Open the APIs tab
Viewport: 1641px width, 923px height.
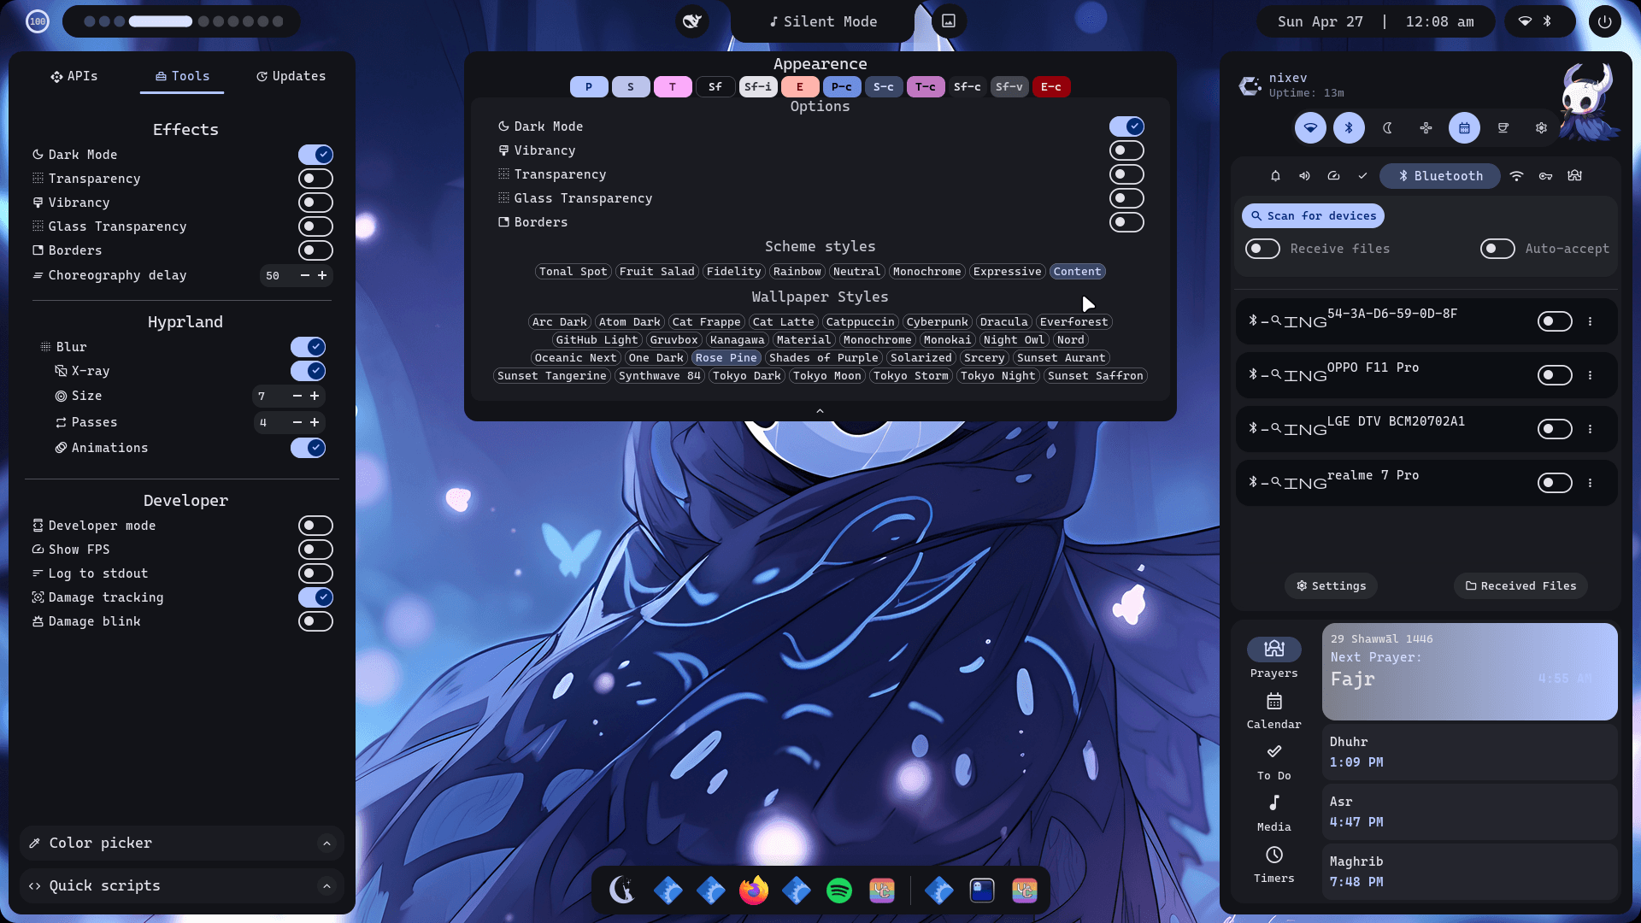[x=74, y=76]
